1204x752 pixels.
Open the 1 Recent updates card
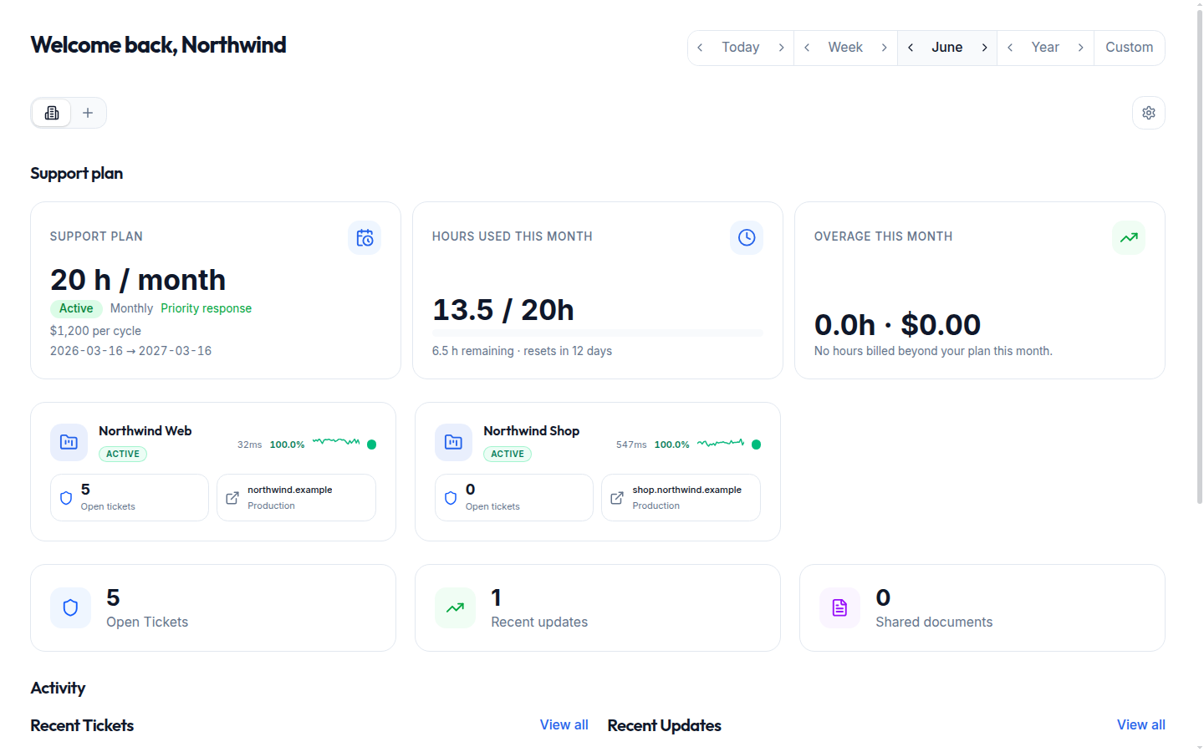pyautogui.click(x=598, y=608)
